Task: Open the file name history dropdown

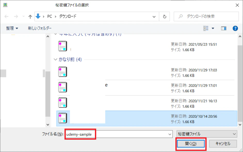Action: pyautogui.click(x=170, y=135)
